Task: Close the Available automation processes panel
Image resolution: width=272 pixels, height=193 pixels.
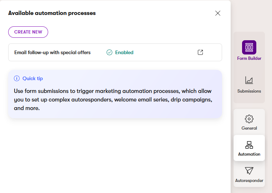Action: [x=218, y=13]
